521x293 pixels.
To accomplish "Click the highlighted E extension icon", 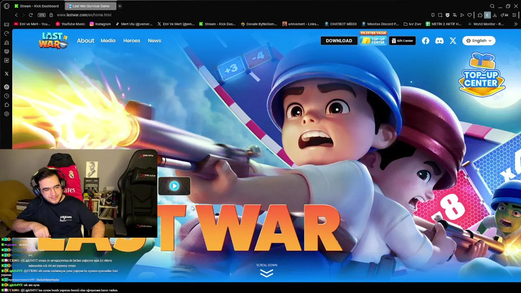I will (487, 15).
